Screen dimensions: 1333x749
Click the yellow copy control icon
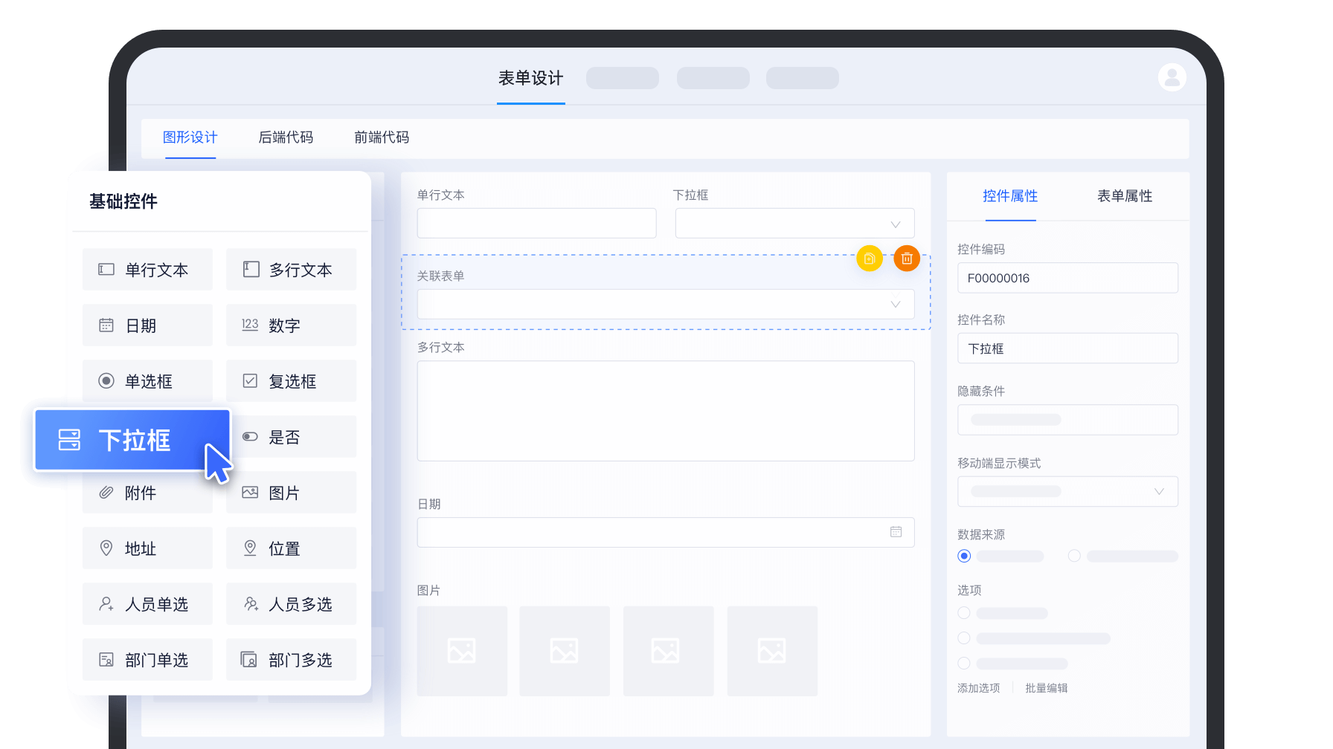pyautogui.click(x=869, y=259)
